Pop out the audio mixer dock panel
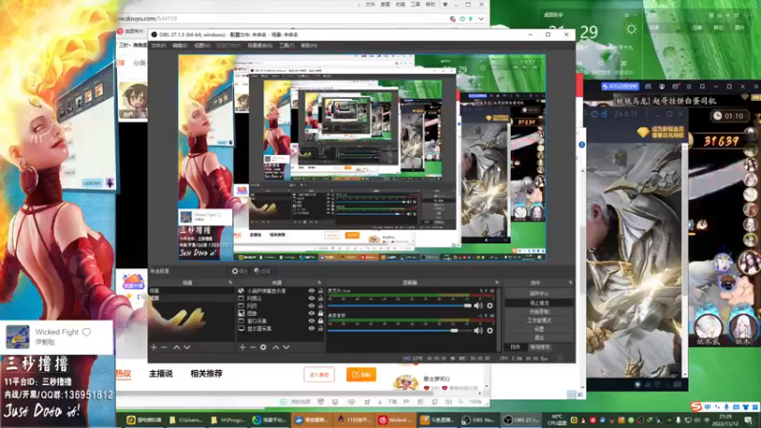 pyautogui.click(x=497, y=282)
